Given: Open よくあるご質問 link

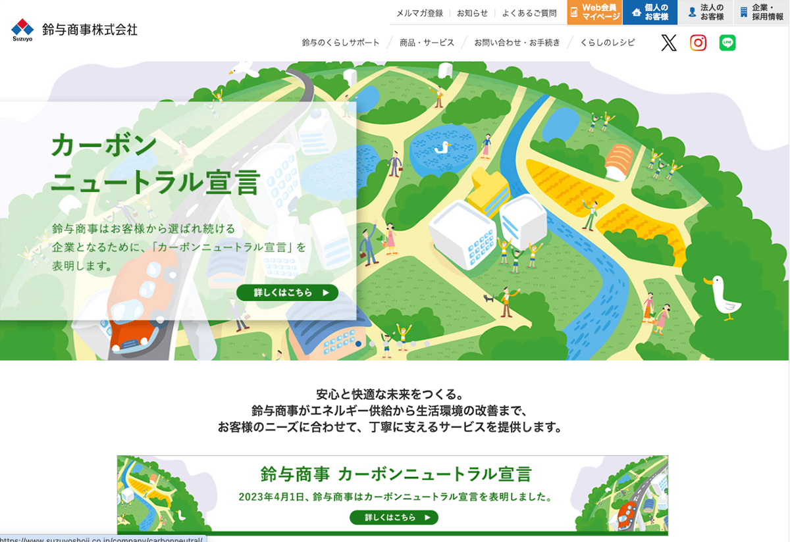Looking at the screenshot, I should click(x=529, y=12).
